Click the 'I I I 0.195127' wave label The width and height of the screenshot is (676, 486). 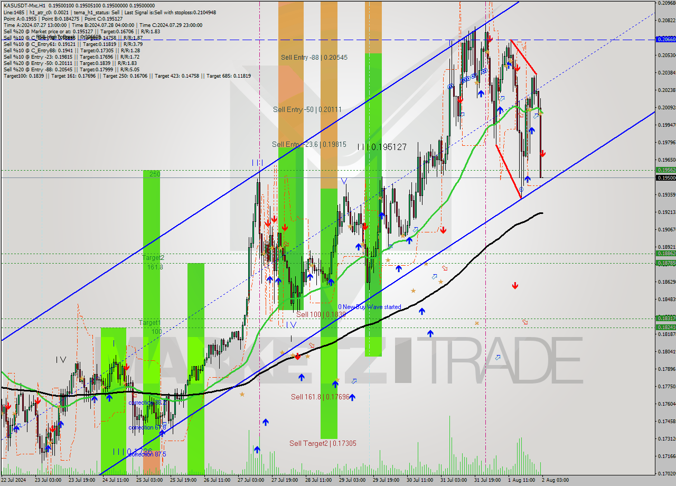(382, 147)
